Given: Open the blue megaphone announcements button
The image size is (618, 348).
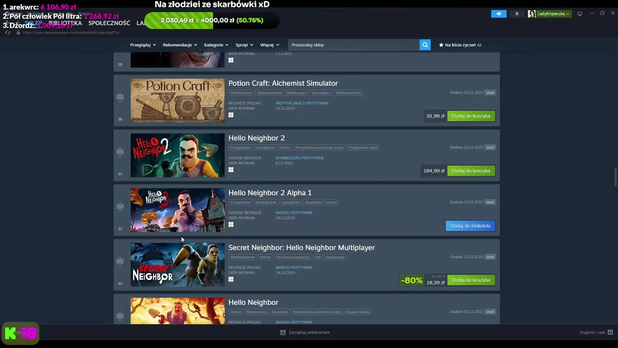Looking at the screenshot, I should (x=499, y=14).
